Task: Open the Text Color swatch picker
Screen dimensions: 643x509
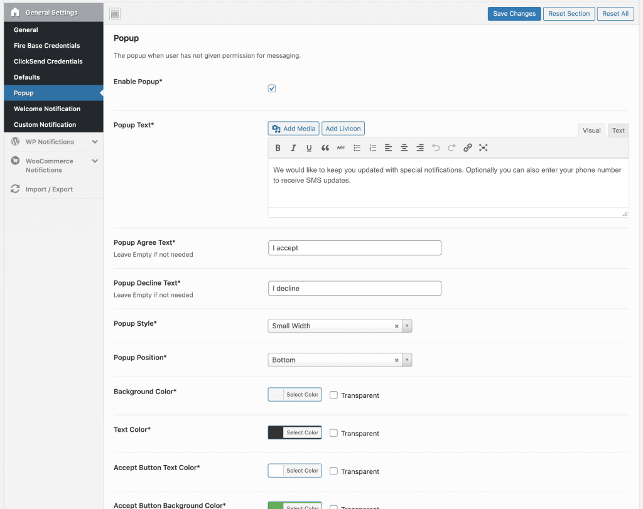Action: (x=294, y=432)
